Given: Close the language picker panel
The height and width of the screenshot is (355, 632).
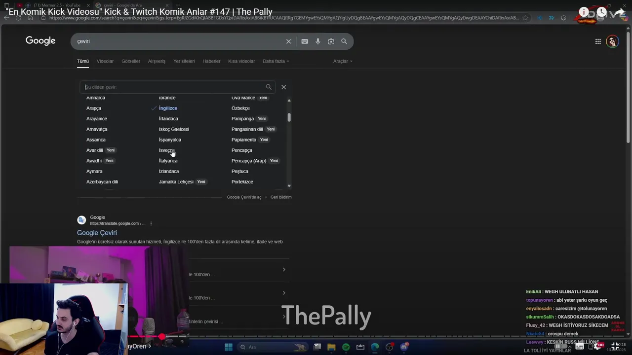Looking at the screenshot, I should [x=283, y=87].
